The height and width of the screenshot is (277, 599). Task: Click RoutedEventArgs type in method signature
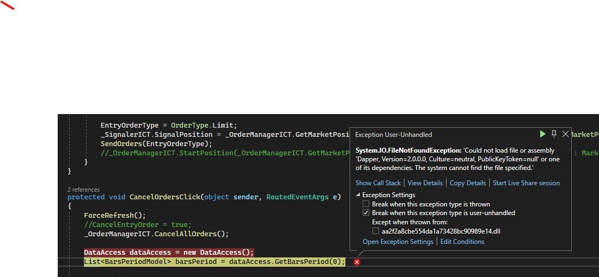tap(297, 197)
